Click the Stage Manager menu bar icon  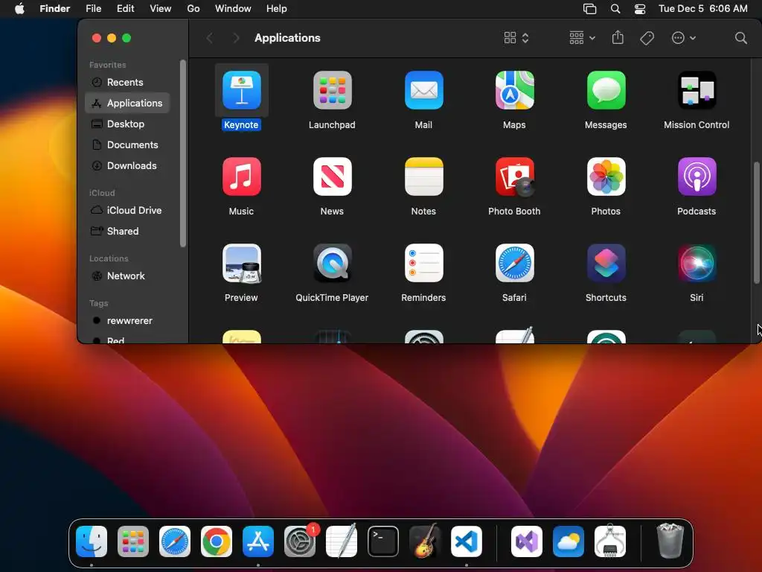(589, 9)
